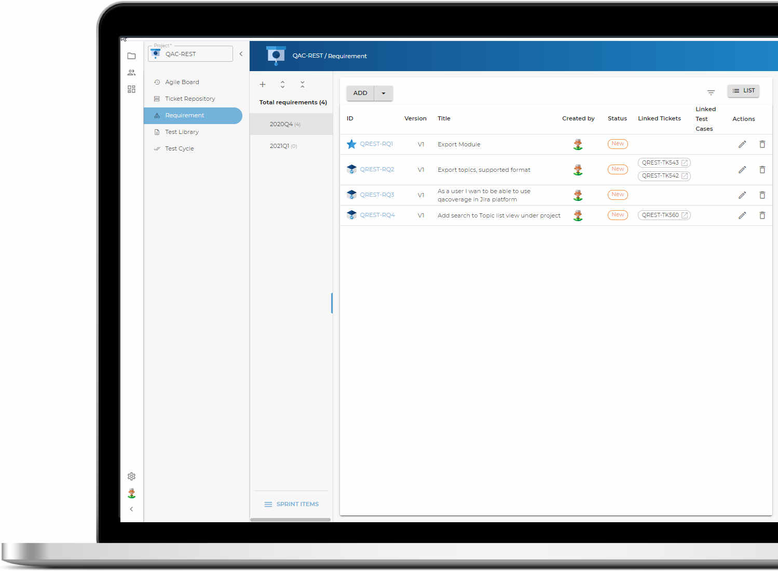Image resolution: width=778 pixels, height=571 pixels.
Task: Go to Test Cycle
Action: tap(179, 148)
